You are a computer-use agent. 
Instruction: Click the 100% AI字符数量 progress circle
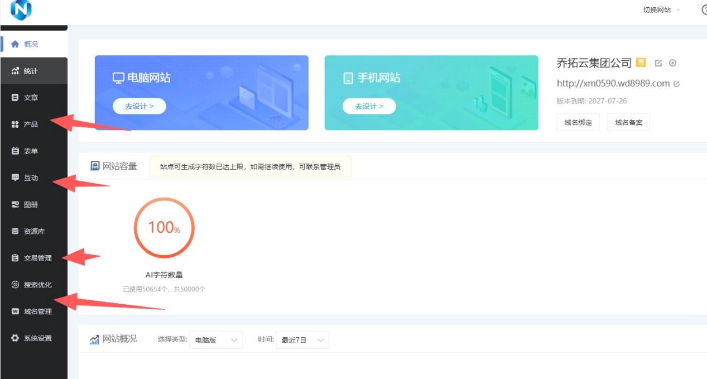point(164,228)
